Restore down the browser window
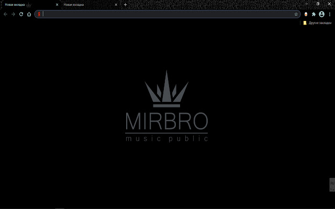The image size is (335, 209). tap(318, 4)
